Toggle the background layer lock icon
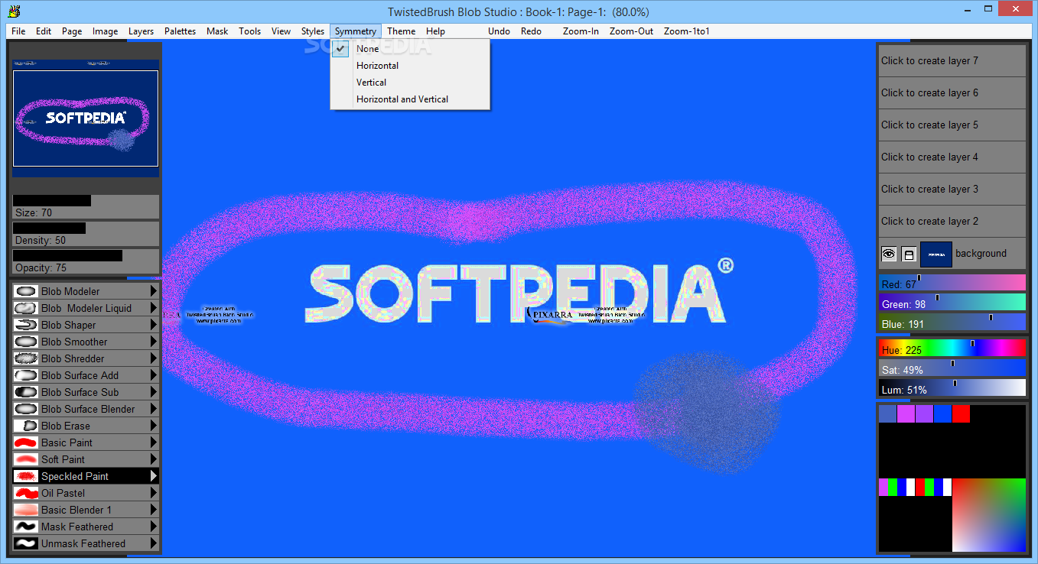Viewport: 1038px width, 564px height. click(x=909, y=254)
